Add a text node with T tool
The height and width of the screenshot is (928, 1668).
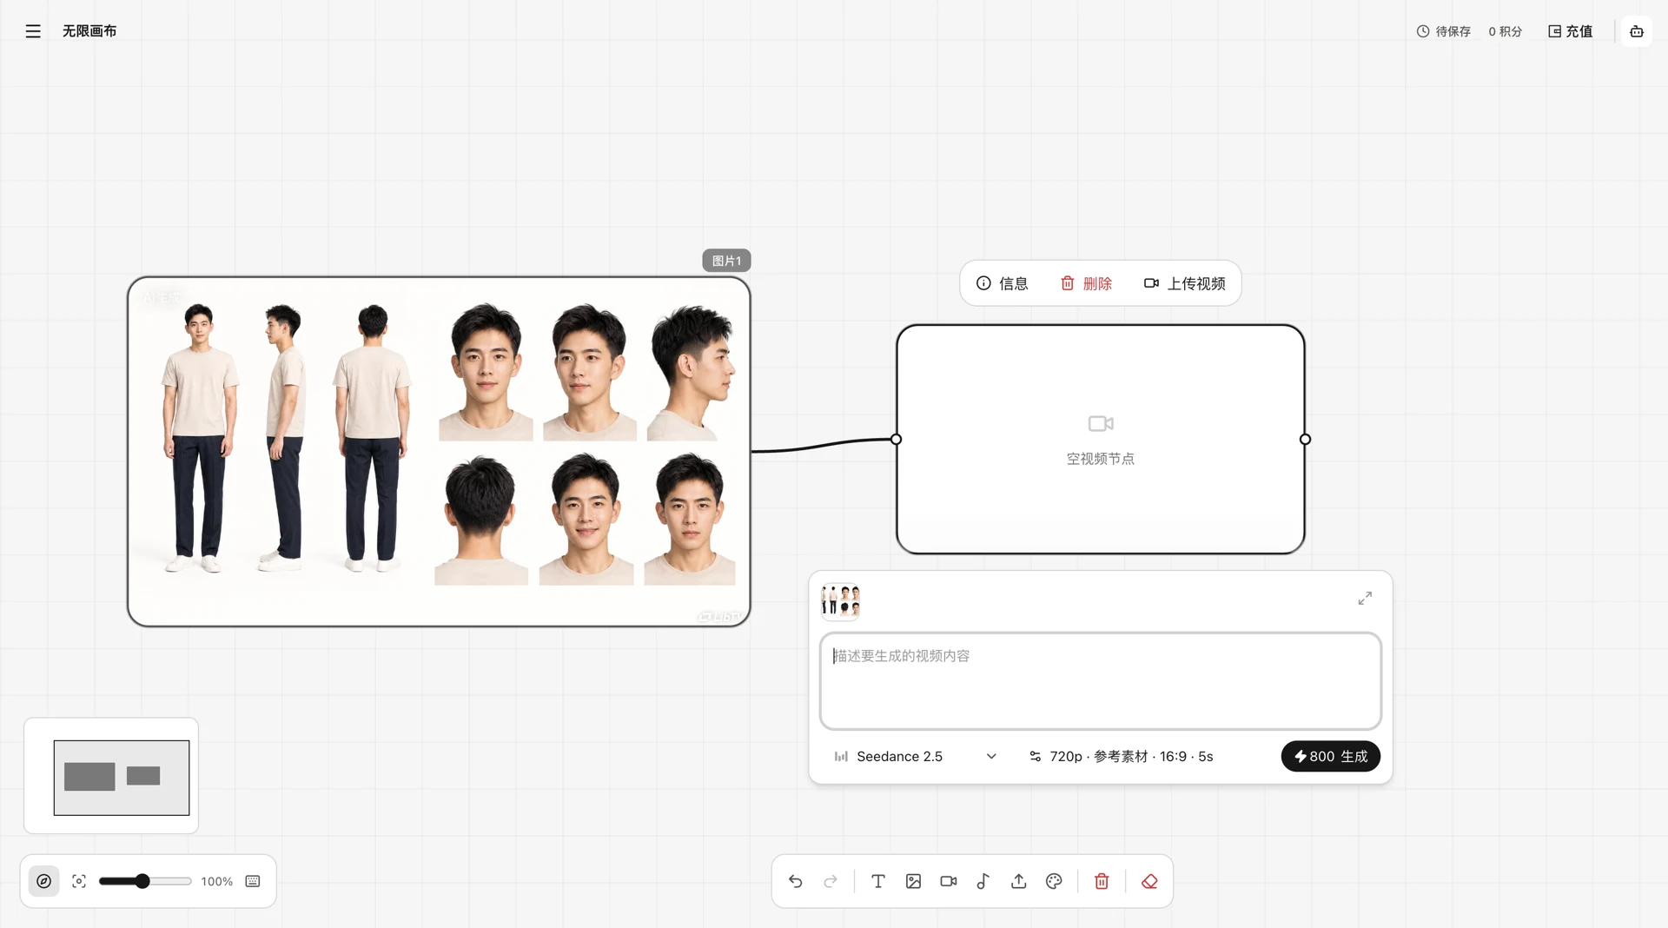(x=878, y=881)
